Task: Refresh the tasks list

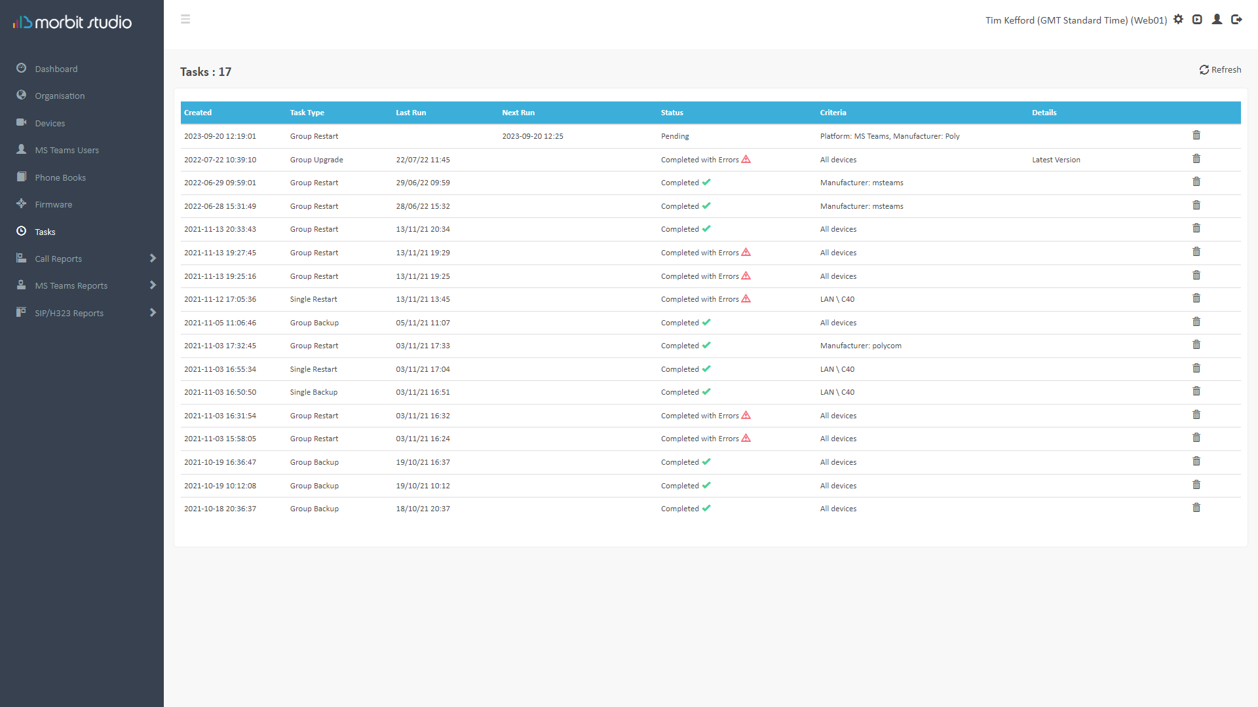Action: pyautogui.click(x=1220, y=69)
